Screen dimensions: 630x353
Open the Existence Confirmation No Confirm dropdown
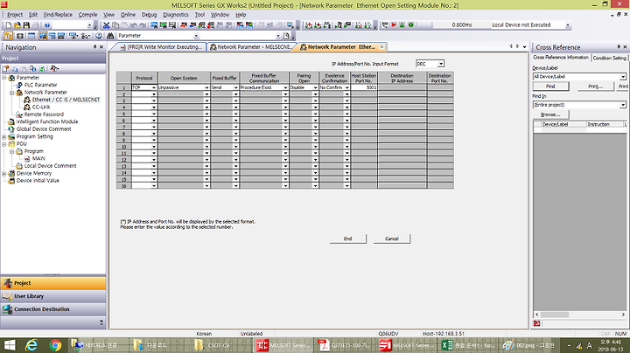click(347, 87)
